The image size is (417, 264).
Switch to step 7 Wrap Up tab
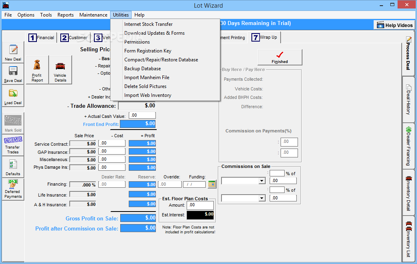(x=265, y=38)
